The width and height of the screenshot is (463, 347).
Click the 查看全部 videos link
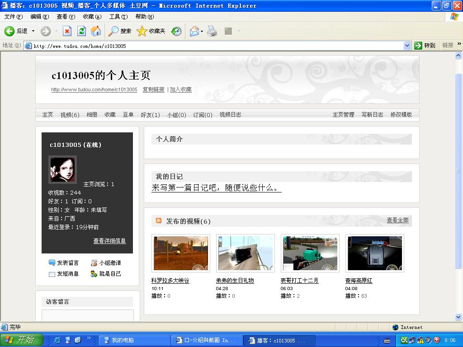tap(397, 220)
